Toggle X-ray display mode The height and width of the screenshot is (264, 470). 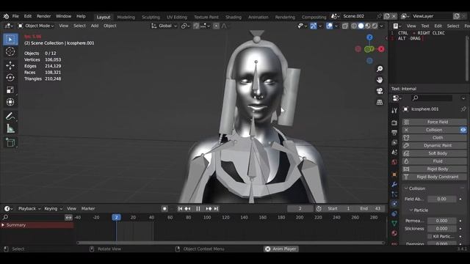pos(345,26)
